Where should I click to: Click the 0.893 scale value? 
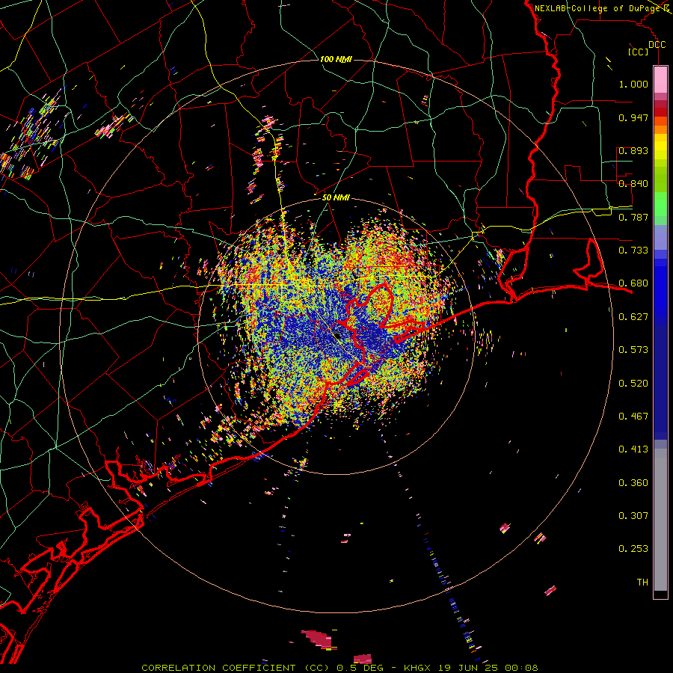[x=633, y=150]
